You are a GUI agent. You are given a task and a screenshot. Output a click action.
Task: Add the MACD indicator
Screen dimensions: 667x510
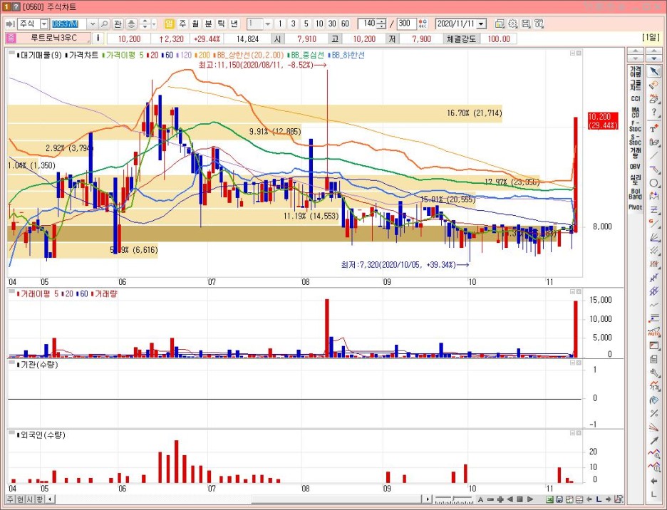635,113
